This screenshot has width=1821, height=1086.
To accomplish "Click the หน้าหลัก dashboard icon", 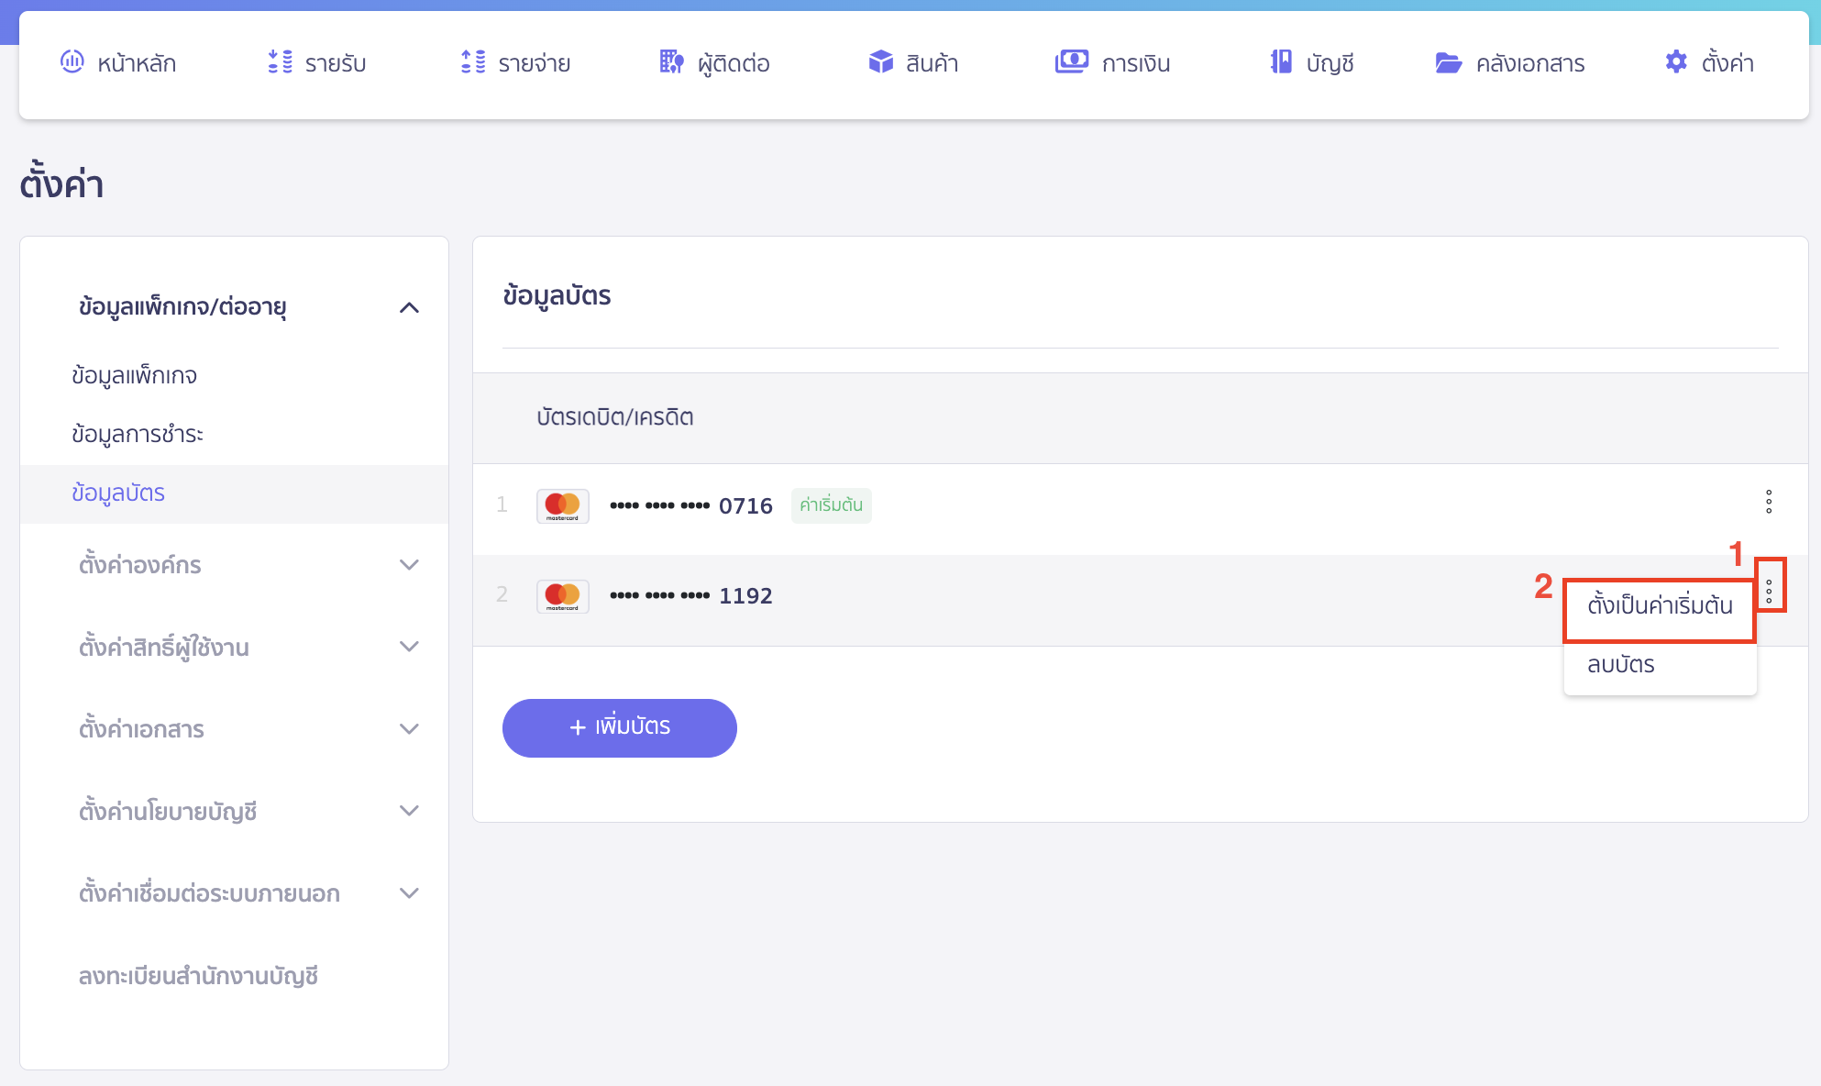I will [72, 61].
